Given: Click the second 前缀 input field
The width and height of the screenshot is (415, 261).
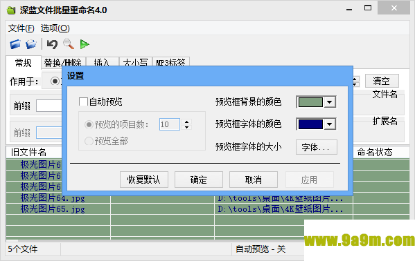Looking at the screenshot, I should point(49,133).
